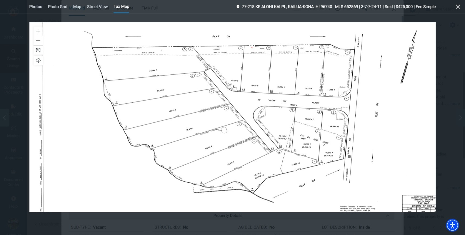Screen dimensions: 465x235
Task: Zoom out of the tax map
Action: 38,40
